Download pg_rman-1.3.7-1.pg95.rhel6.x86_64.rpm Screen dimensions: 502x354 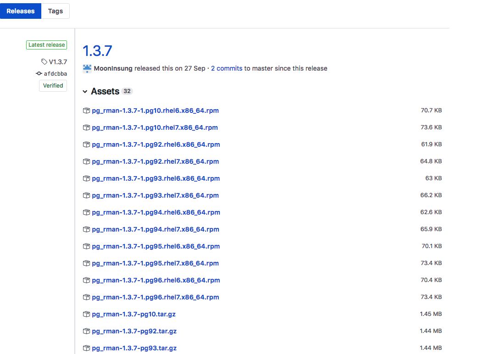pyautogui.click(x=156, y=246)
